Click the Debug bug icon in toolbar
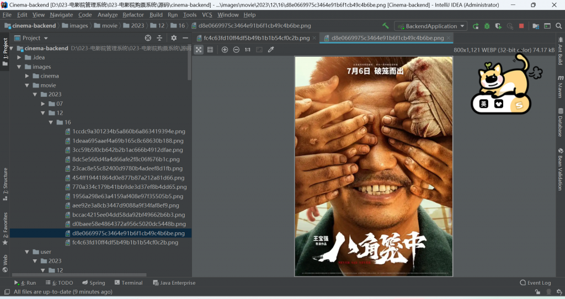Screen dimensions: 565x299 (487, 26)
